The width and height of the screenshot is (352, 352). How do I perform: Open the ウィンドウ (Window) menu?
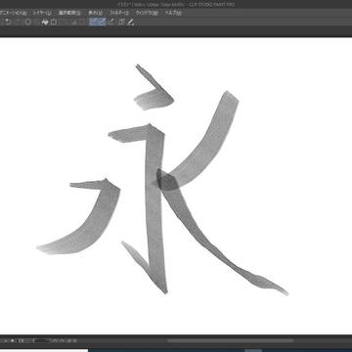[x=147, y=13]
